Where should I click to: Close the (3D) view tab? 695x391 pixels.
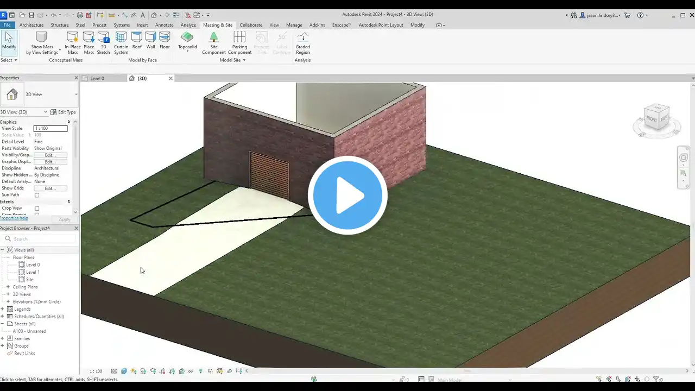170,78
